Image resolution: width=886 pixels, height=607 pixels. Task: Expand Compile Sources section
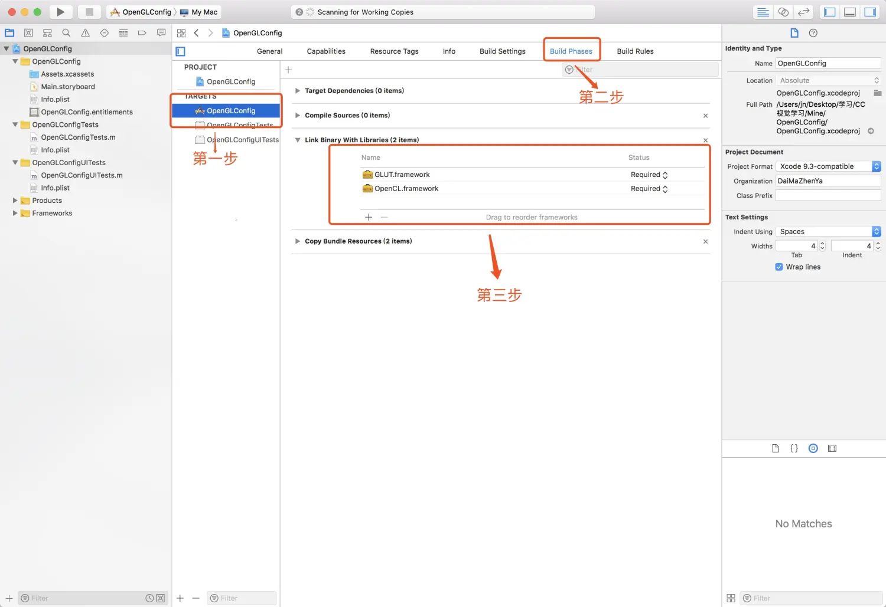(x=298, y=116)
